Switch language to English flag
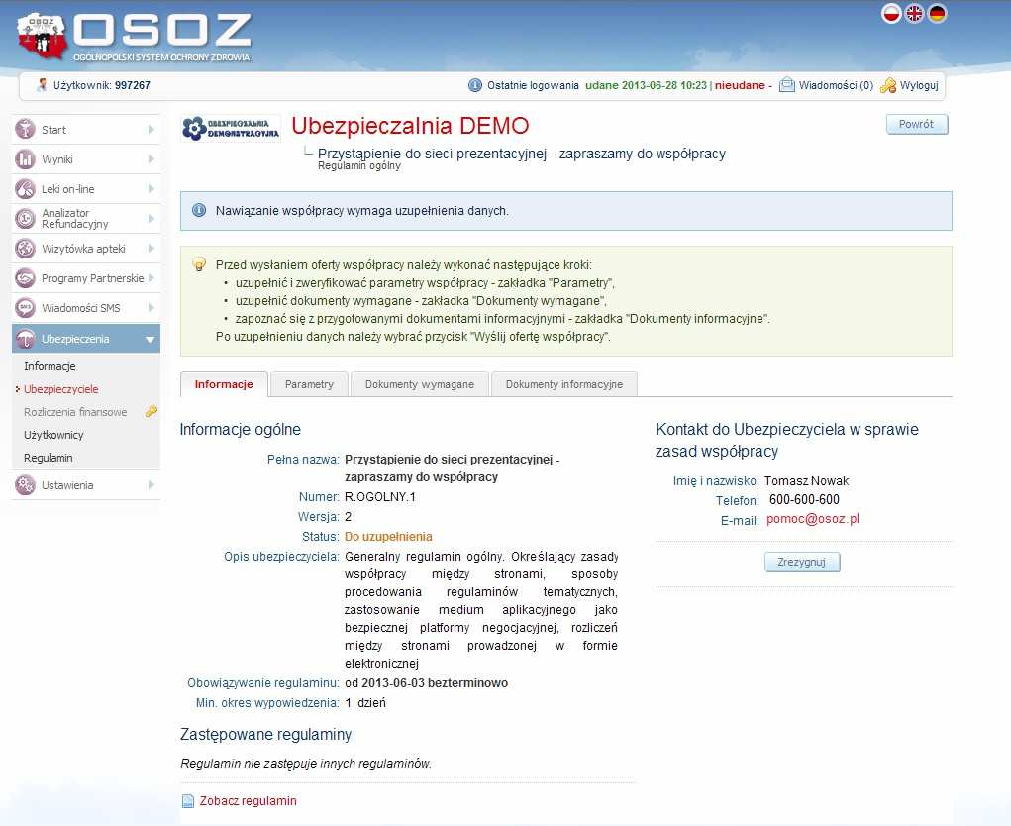The image size is (1011, 826). tap(914, 14)
